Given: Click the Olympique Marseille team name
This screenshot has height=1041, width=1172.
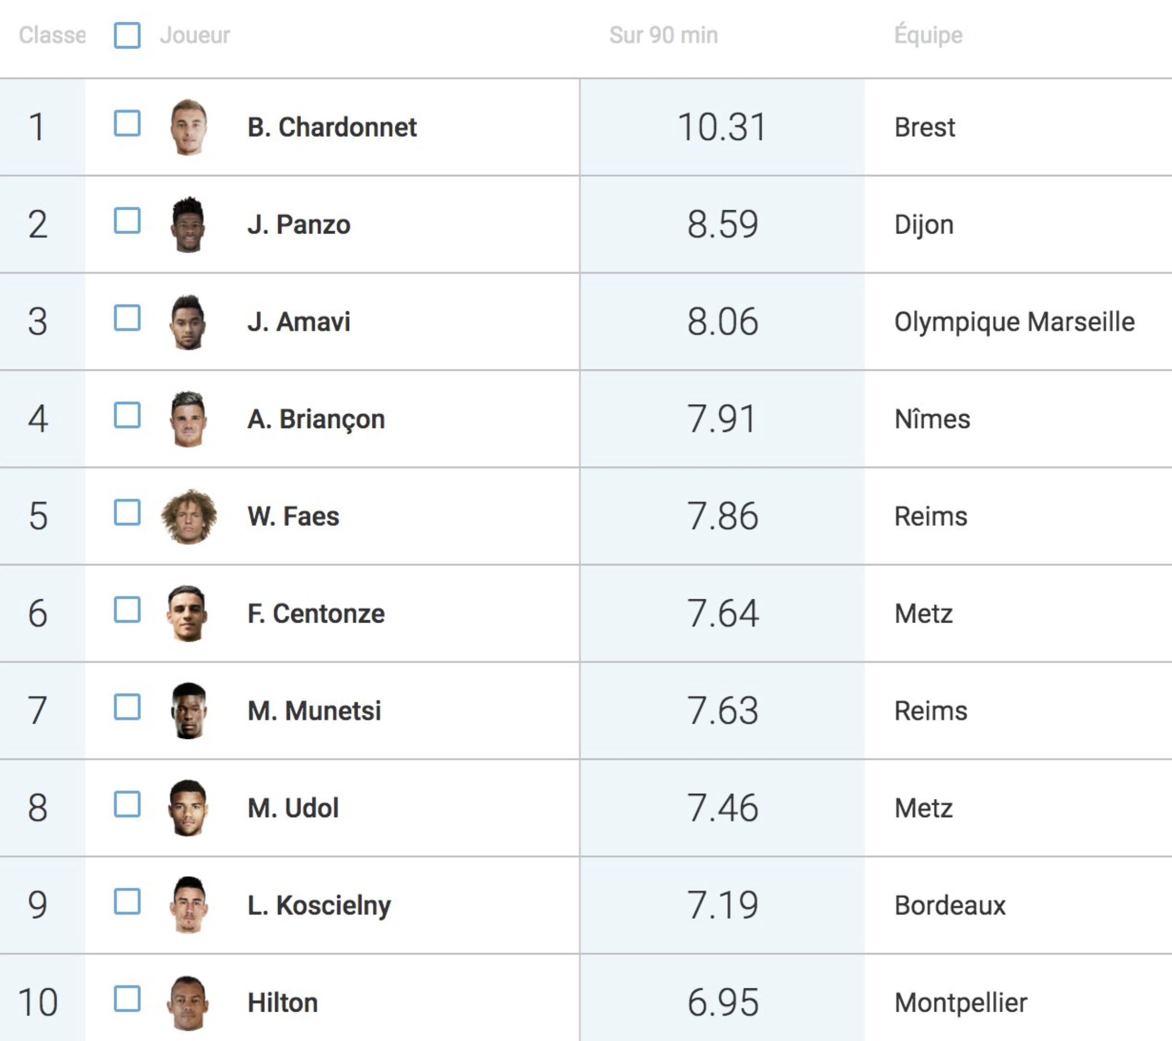Looking at the screenshot, I should point(1014,322).
